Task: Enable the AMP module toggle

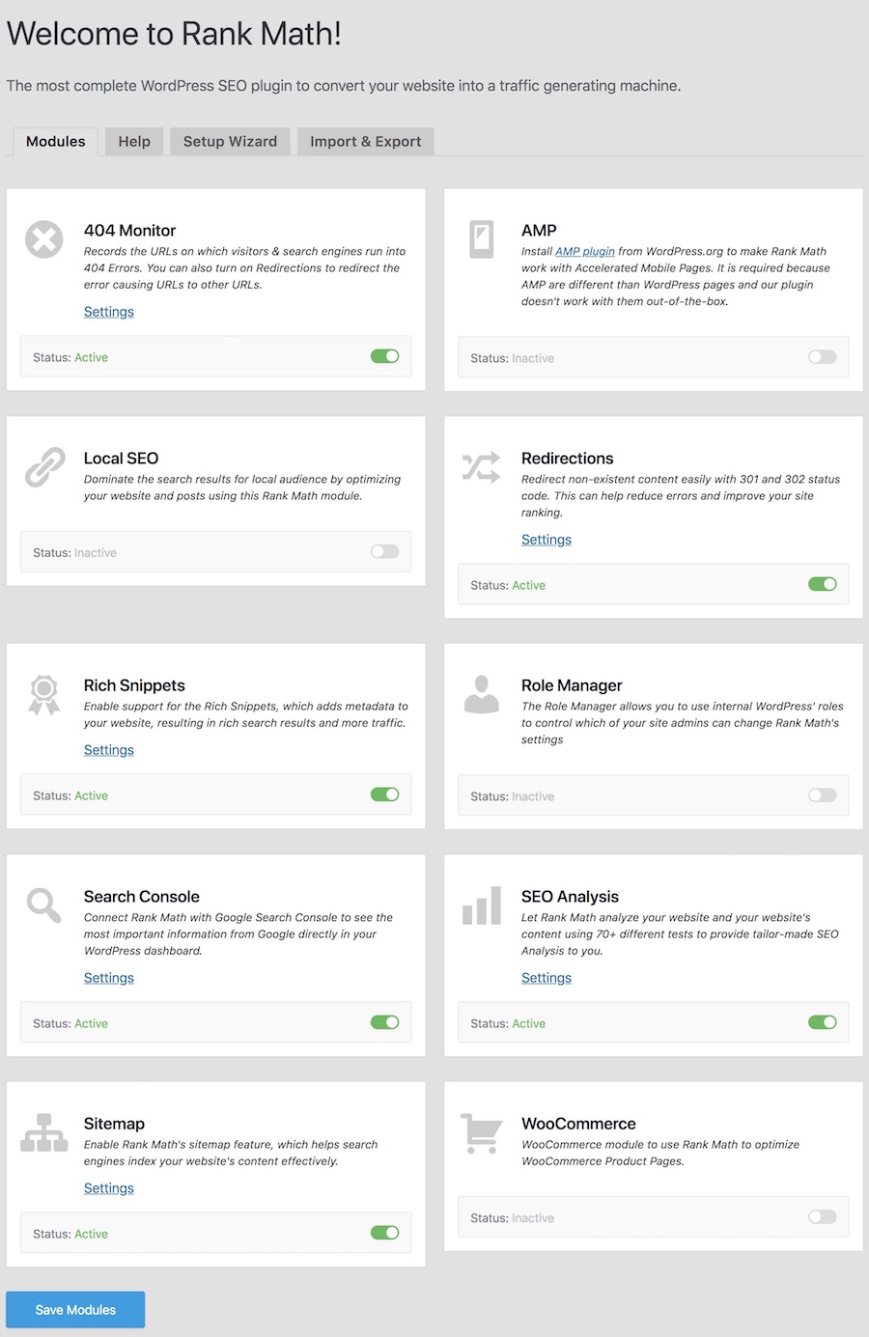Action: [x=823, y=357]
